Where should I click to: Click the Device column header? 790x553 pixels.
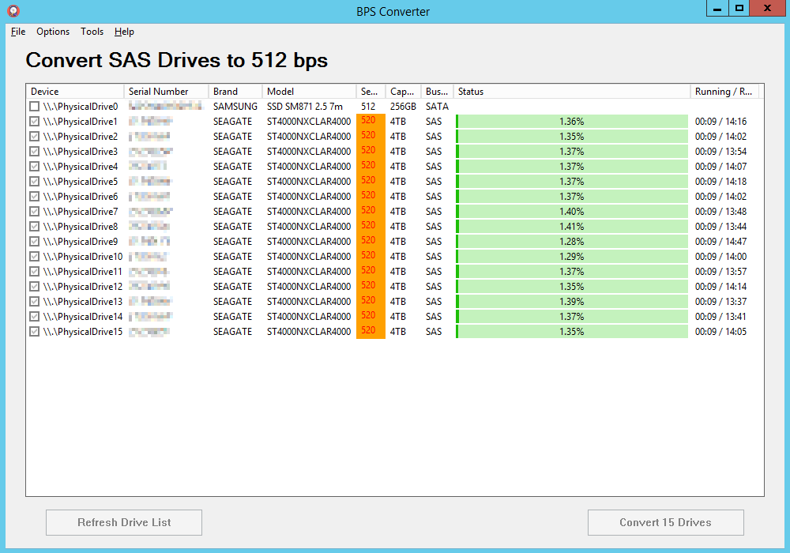(73, 91)
